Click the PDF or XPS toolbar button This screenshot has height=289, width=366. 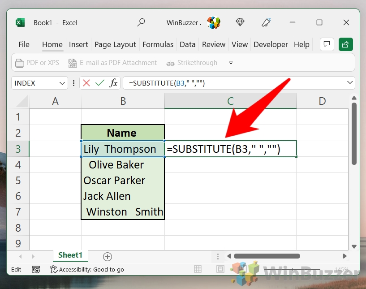[x=37, y=63]
